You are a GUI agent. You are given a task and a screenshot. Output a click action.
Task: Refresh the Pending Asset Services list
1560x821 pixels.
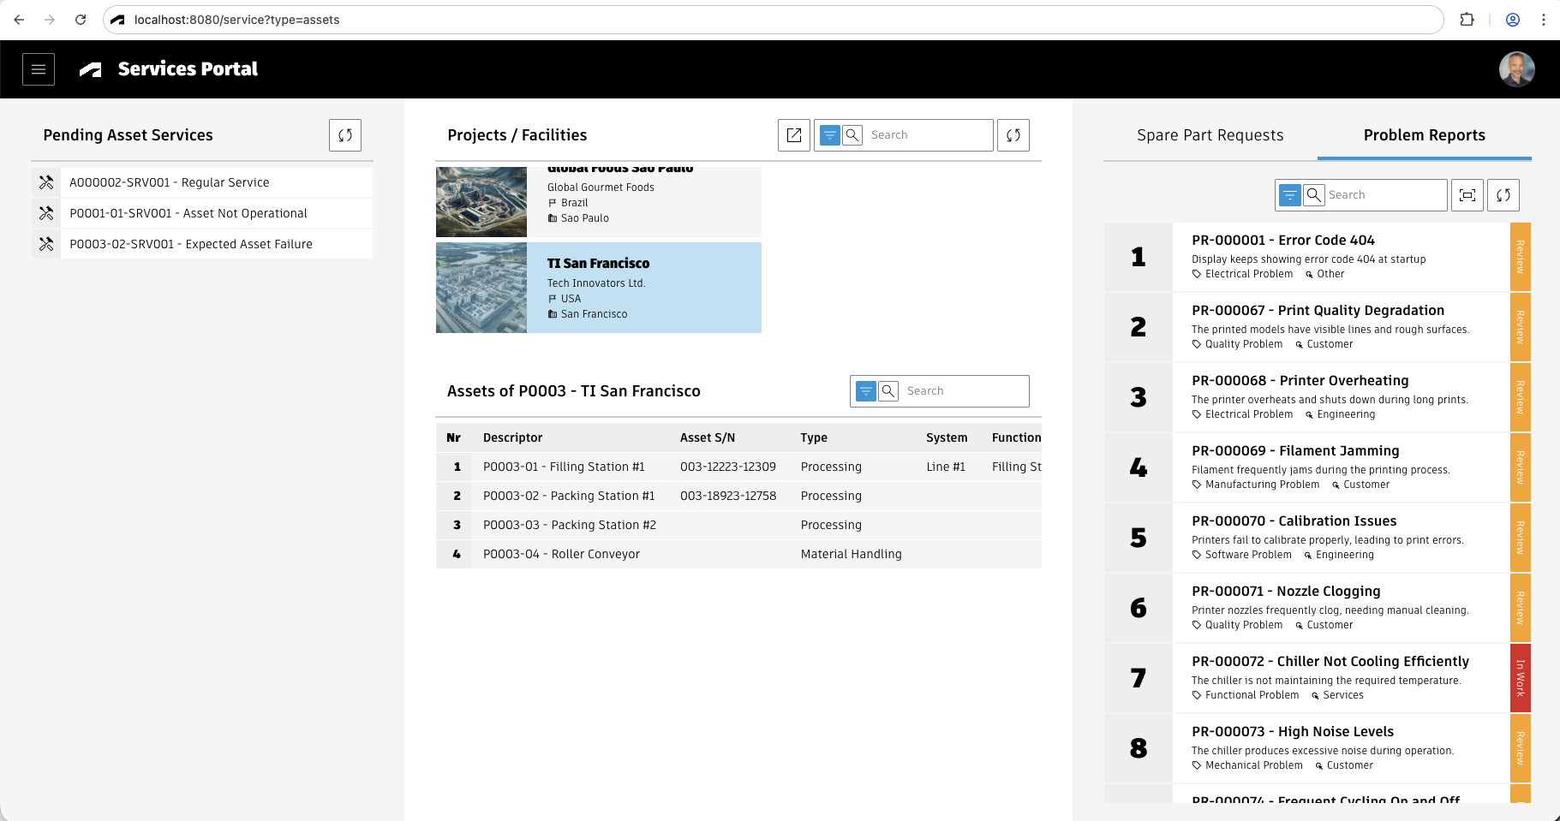(345, 135)
